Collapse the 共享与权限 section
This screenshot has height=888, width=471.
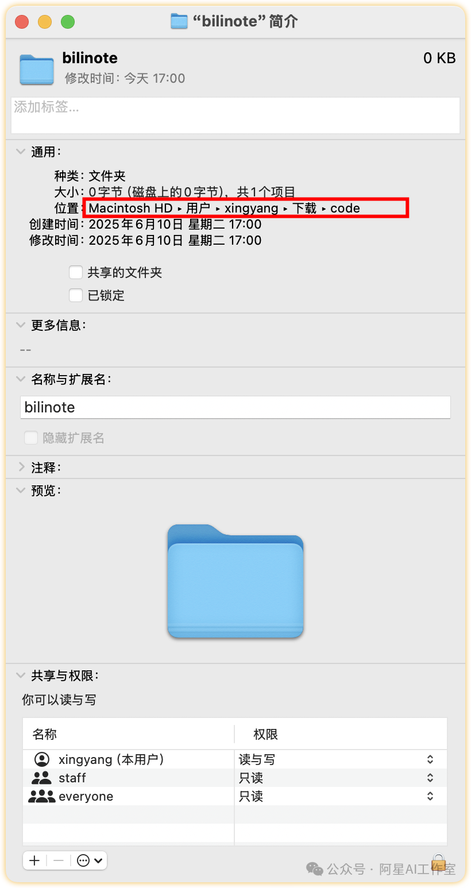tap(21, 675)
